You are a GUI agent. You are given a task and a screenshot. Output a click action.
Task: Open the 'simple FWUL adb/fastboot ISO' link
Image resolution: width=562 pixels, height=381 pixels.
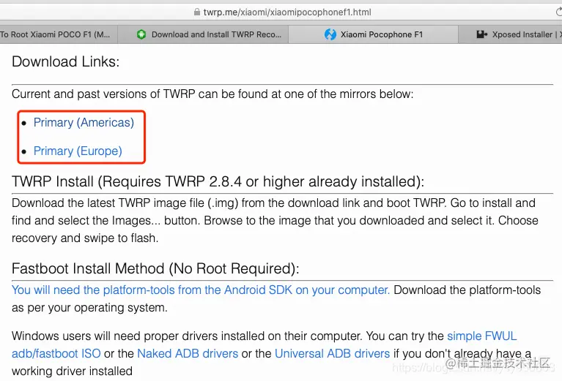(x=481, y=336)
